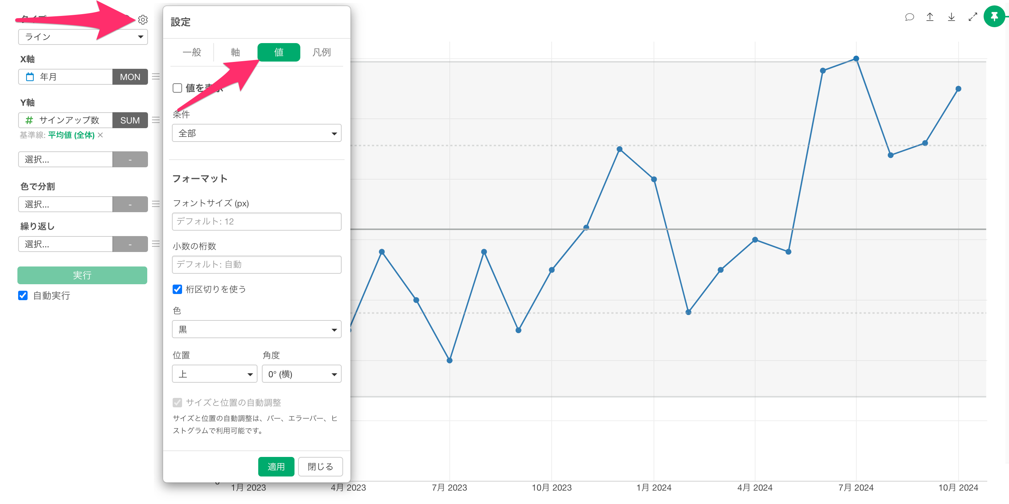Click the export upload arrow icon
The height and width of the screenshot is (504, 1009).
[x=930, y=17]
